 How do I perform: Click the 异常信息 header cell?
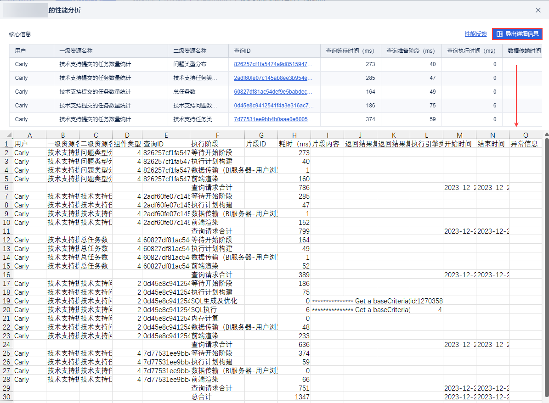pos(526,144)
